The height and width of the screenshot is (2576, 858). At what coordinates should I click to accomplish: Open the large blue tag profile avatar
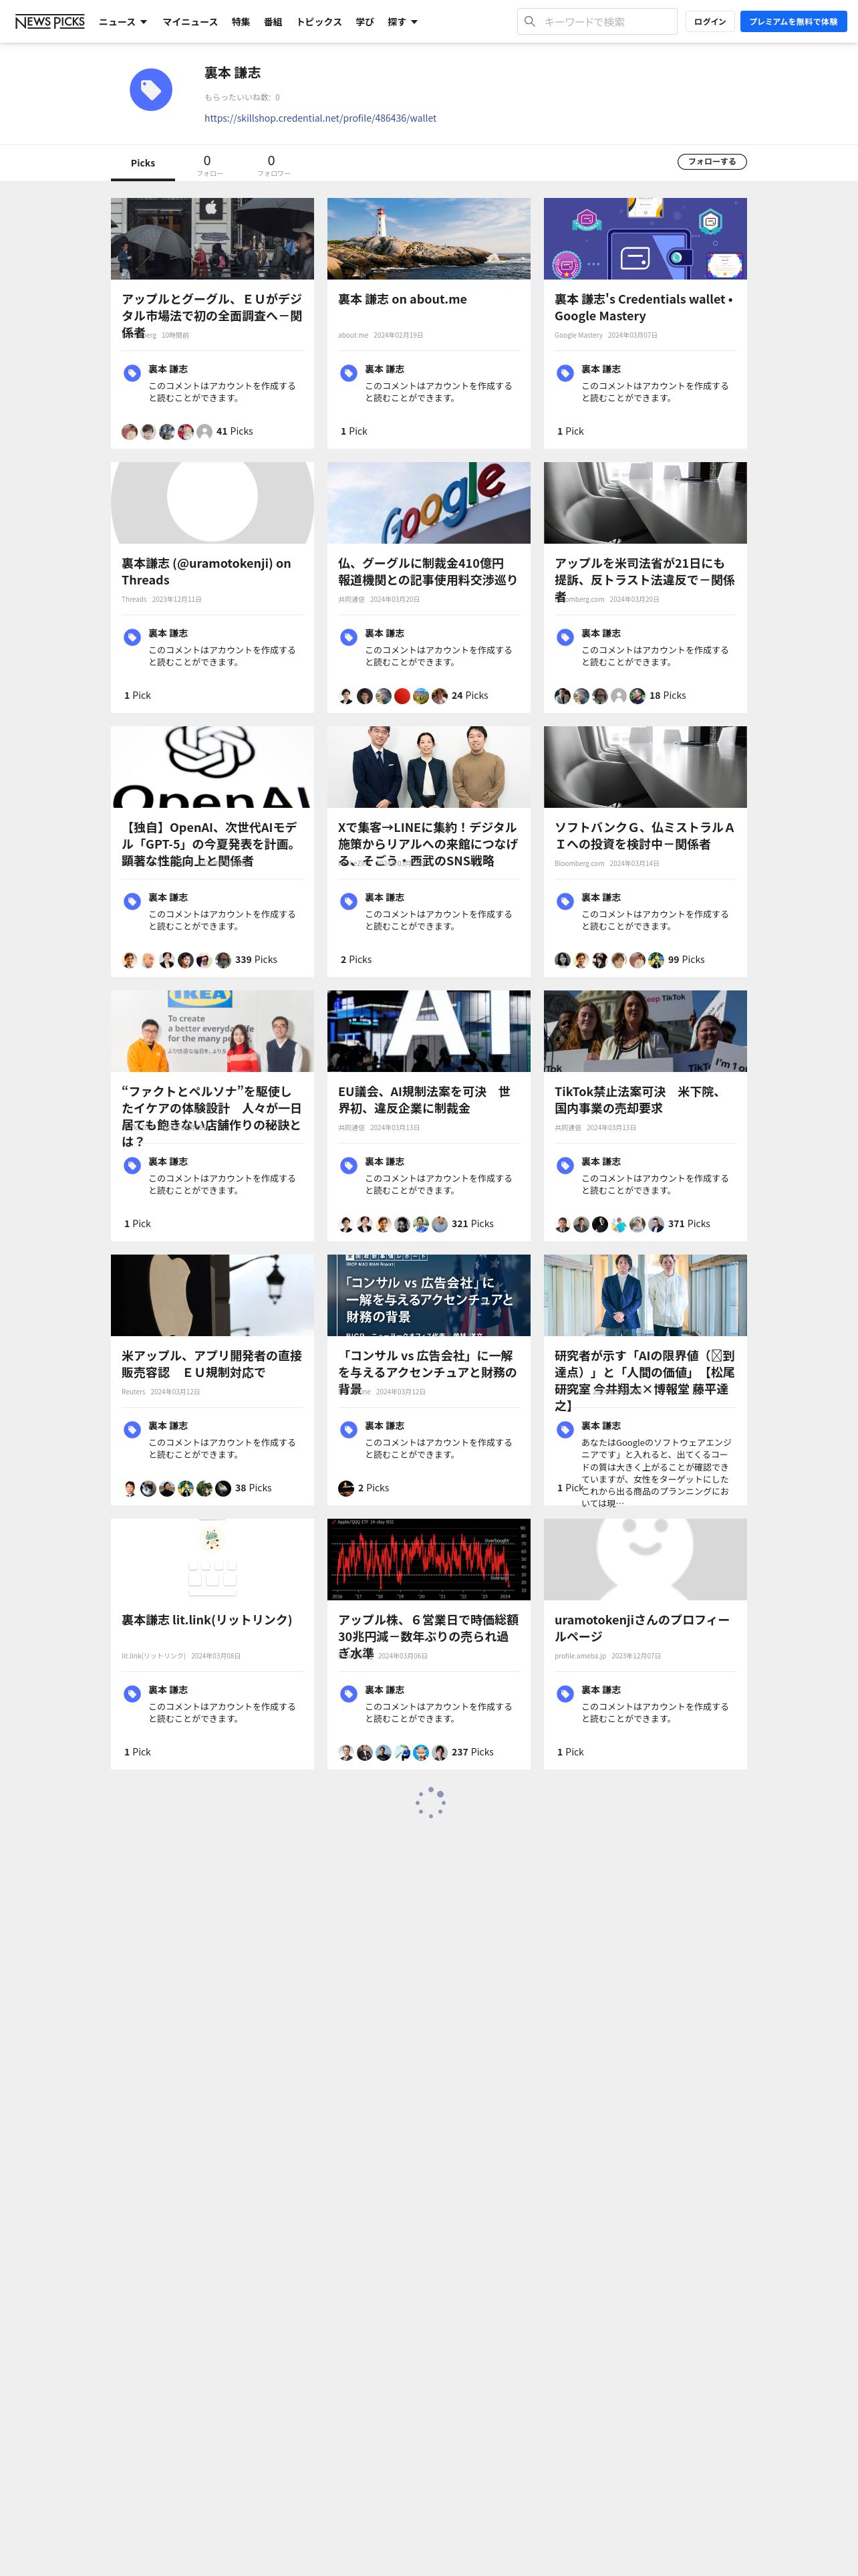pyautogui.click(x=151, y=90)
